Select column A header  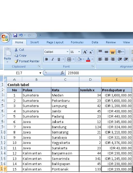(x=14, y=79)
